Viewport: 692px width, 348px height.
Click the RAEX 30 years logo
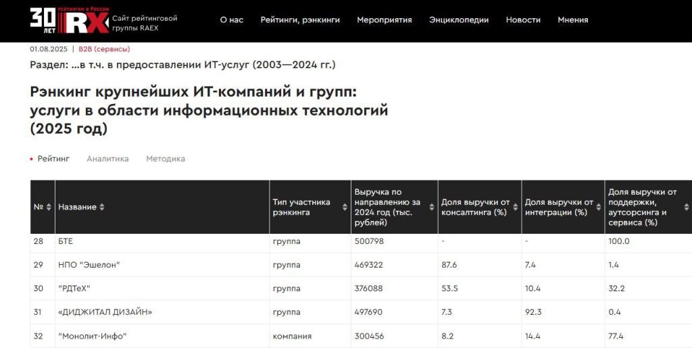click(70, 20)
